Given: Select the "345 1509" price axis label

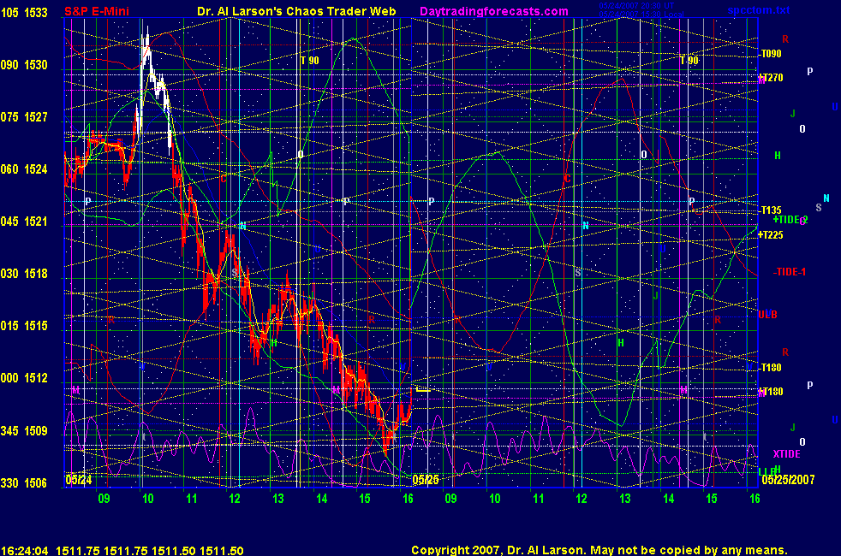Looking at the screenshot, I should pos(24,430).
